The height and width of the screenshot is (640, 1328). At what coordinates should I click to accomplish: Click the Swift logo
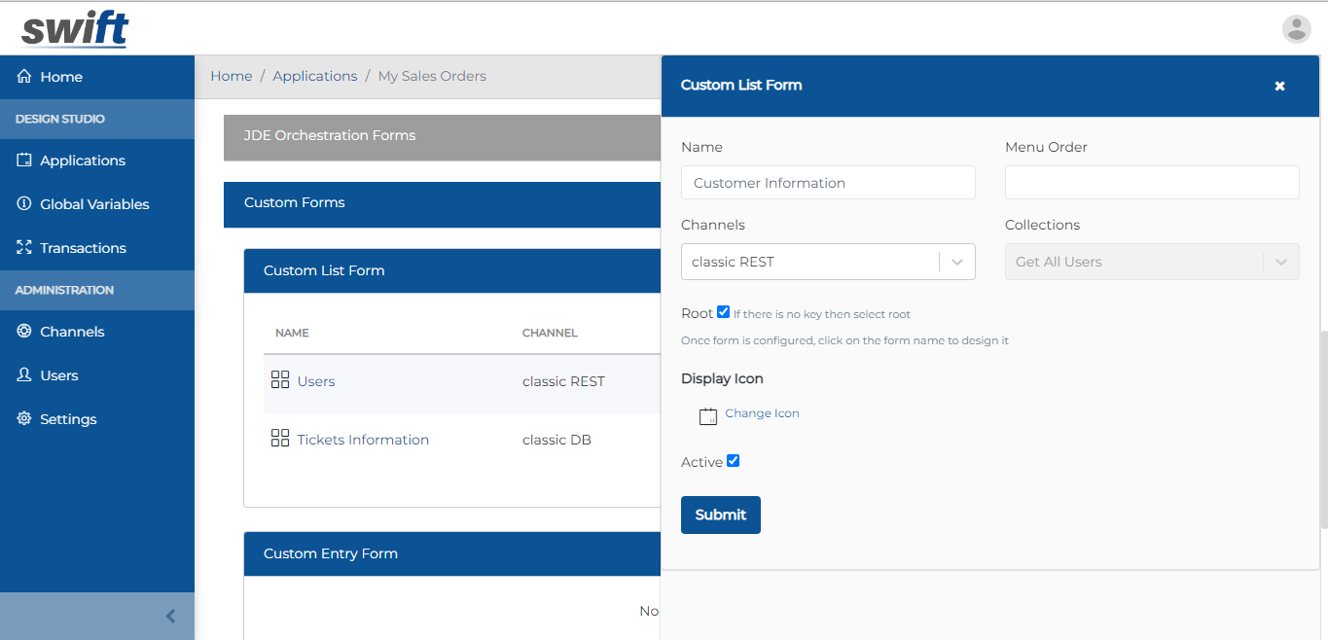[x=75, y=29]
